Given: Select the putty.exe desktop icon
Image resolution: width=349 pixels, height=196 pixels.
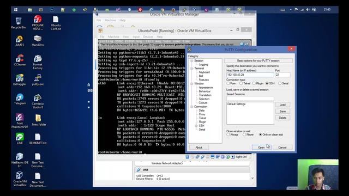Looking at the screenshot, I should [38, 80].
